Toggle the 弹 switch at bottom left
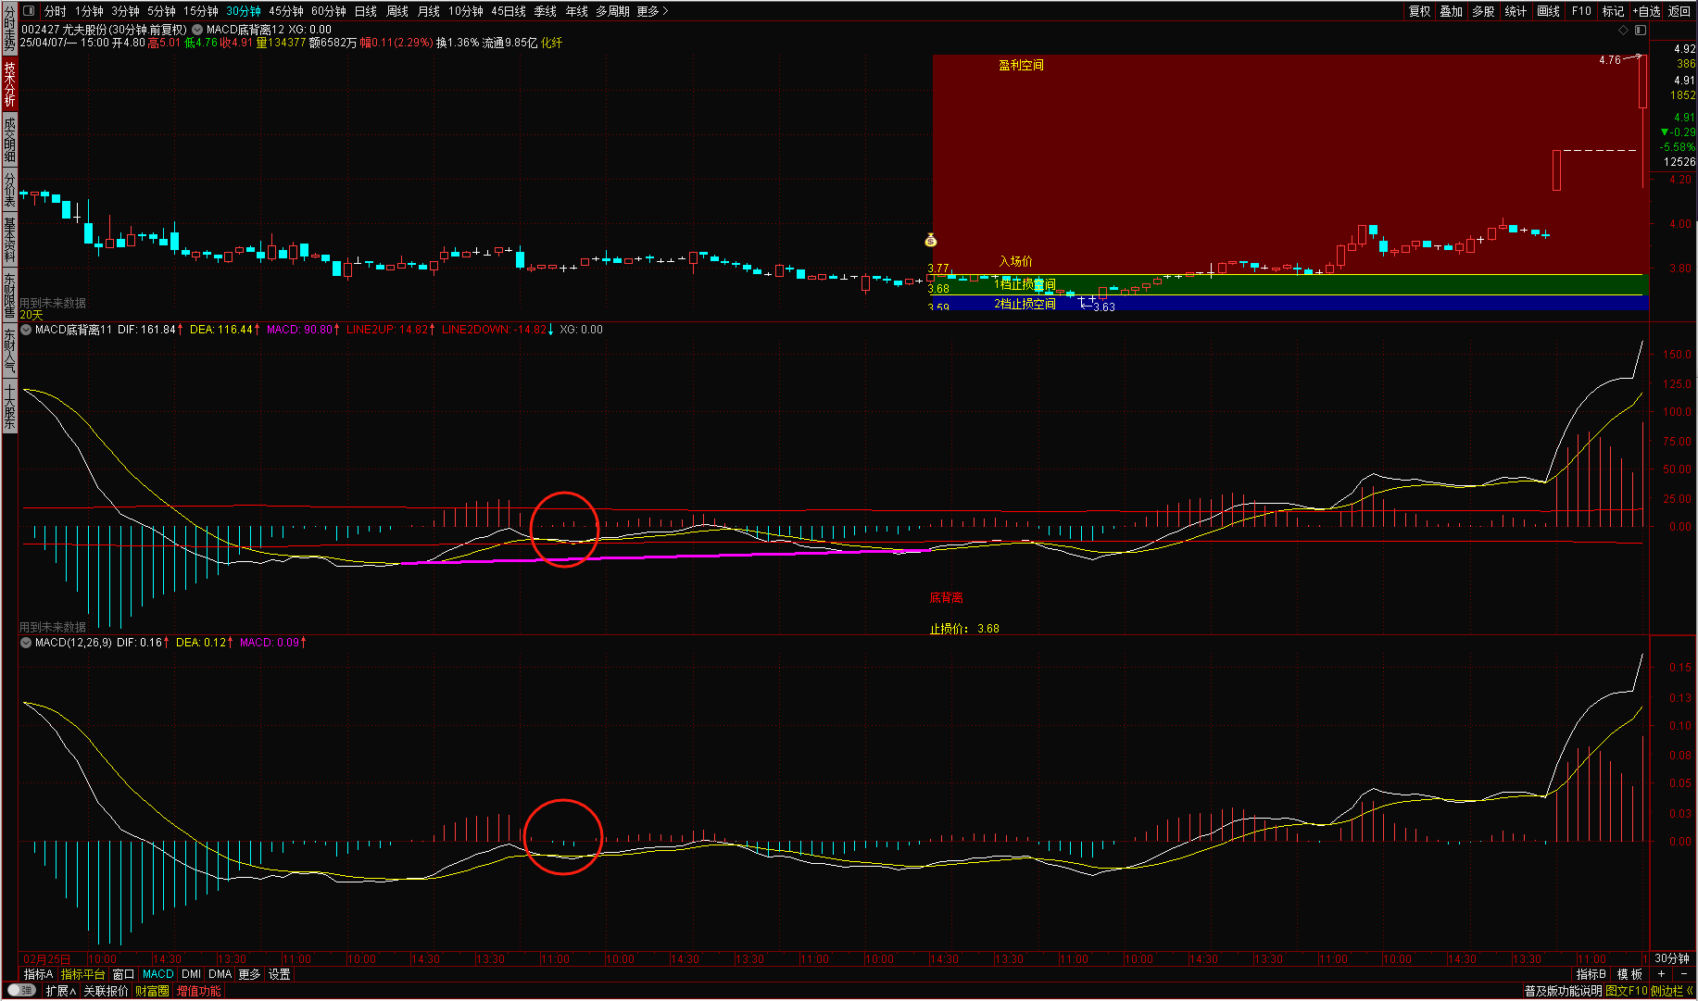The image size is (1698, 1001). pos(21,991)
